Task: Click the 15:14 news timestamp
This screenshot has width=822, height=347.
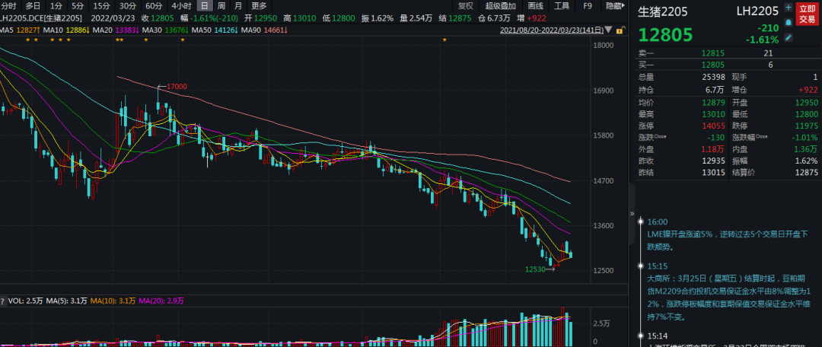Action: 658,336
